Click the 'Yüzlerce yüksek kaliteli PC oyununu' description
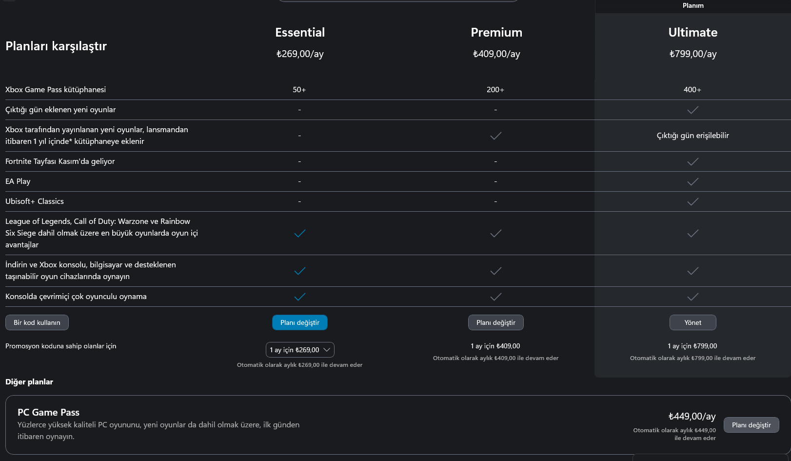This screenshot has height=461, width=791. [158, 431]
